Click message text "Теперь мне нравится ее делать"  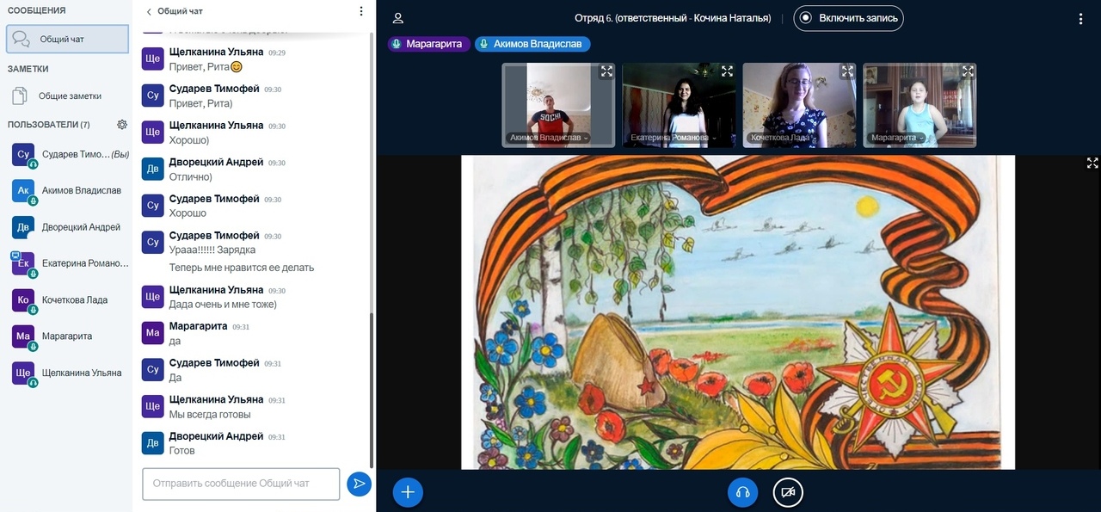242,268
